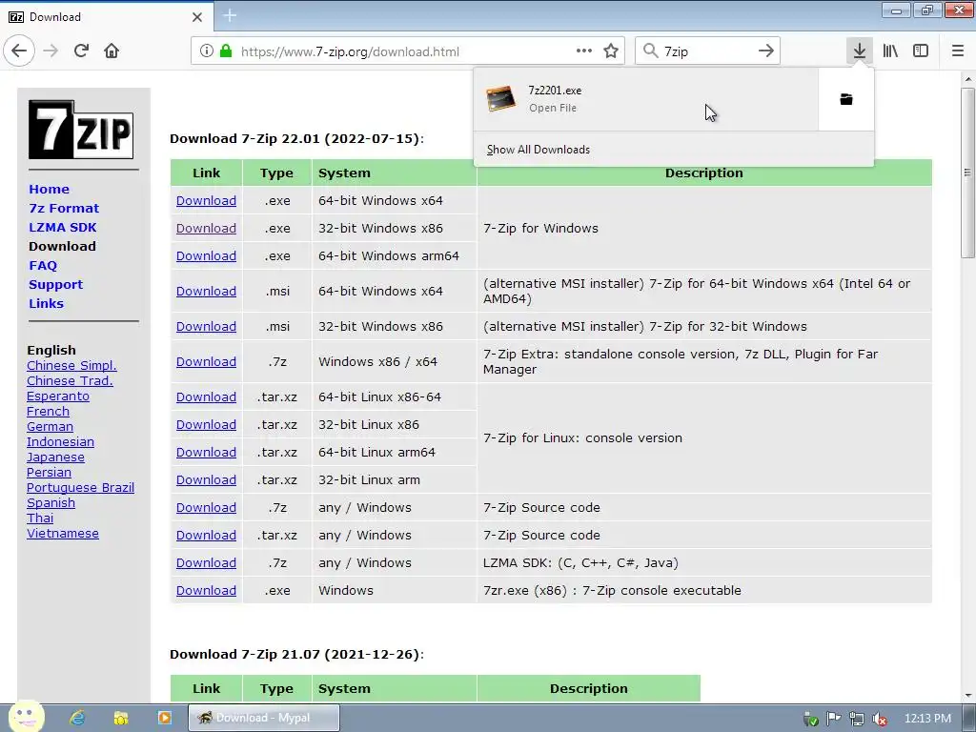Open Support page link
The width and height of the screenshot is (976, 732).
coord(55,284)
